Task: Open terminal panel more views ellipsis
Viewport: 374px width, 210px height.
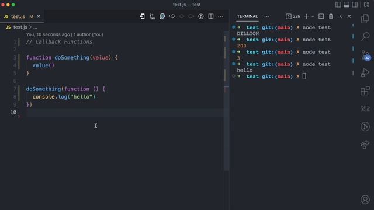Action: (267, 16)
